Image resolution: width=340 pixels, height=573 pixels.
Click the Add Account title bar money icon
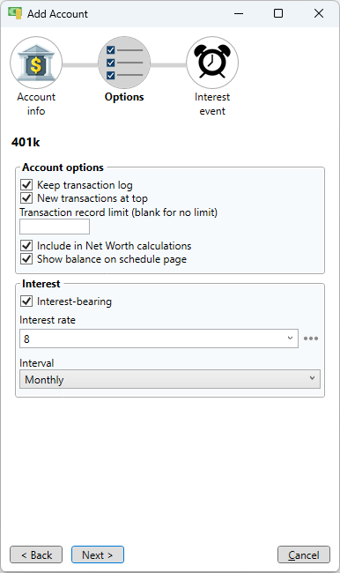coord(15,13)
